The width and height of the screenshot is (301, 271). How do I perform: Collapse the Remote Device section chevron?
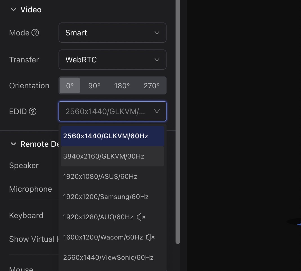pyautogui.click(x=13, y=144)
